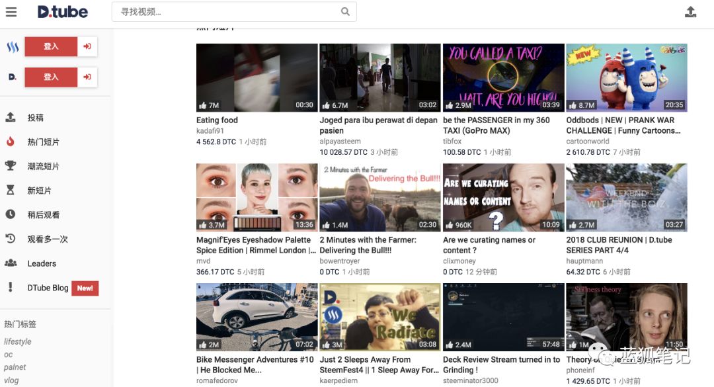Click the red DTube 登入 button
This screenshot has width=714, height=387.
[x=51, y=77]
